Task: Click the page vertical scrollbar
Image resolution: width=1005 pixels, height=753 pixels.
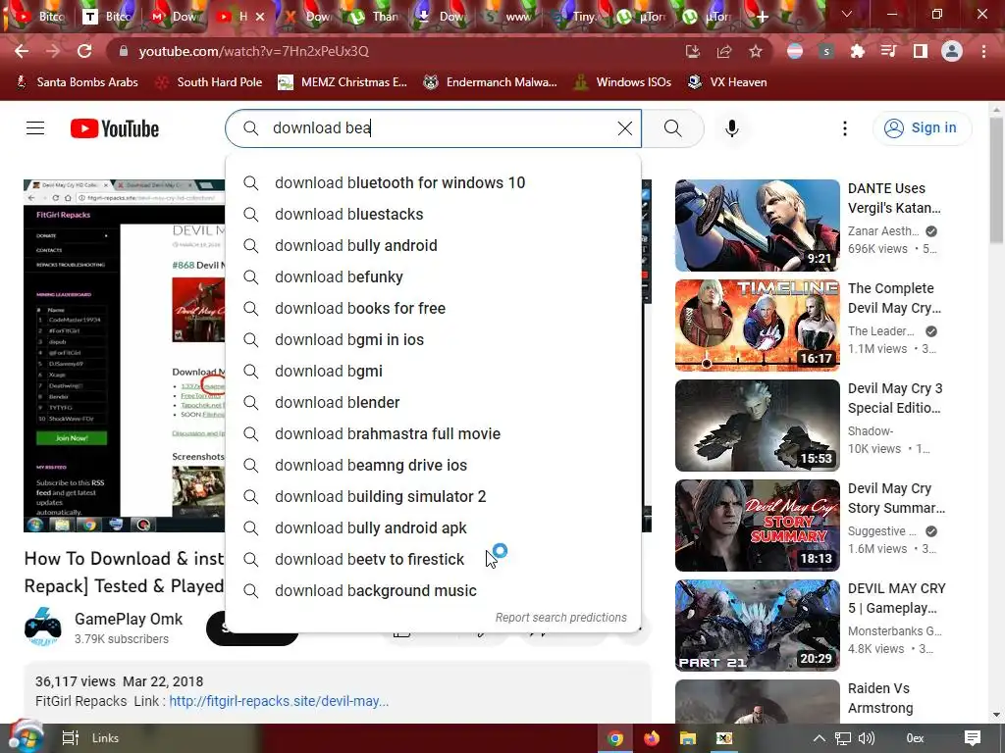Action: (996, 179)
